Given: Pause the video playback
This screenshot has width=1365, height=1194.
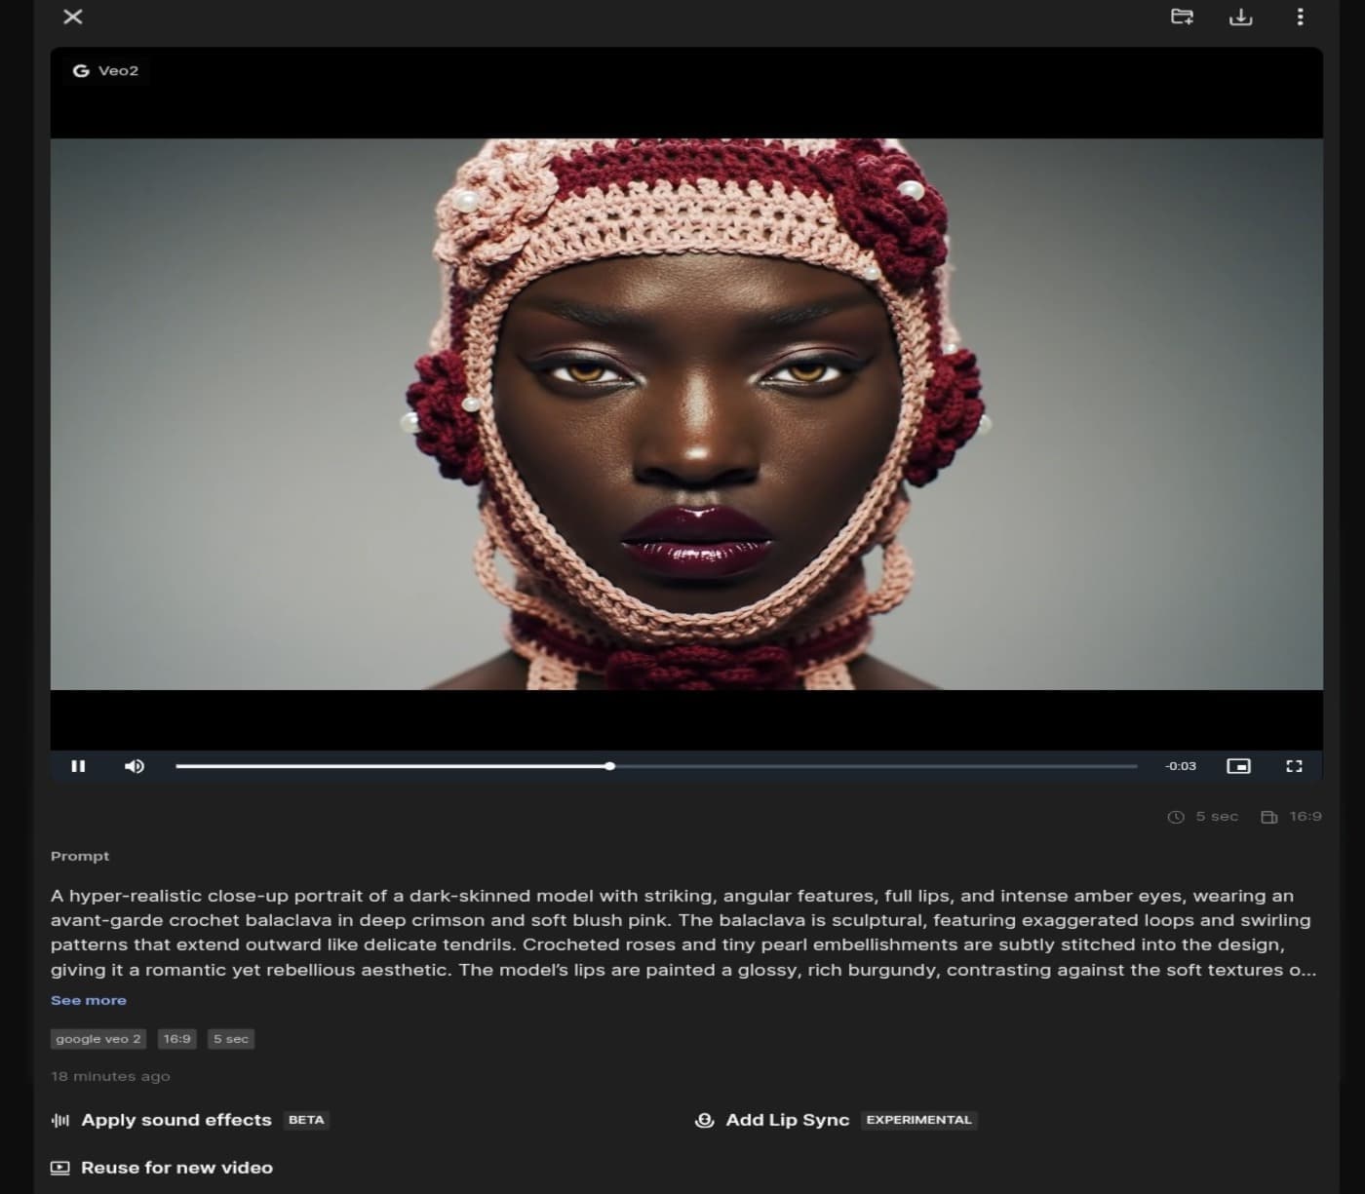Looking at the screenshot, I should tap(78, 766).
